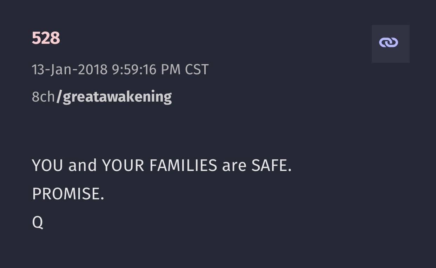
Task: Click the word YOU starting the message
Action: pyautogui.click(x=47, y=165)
